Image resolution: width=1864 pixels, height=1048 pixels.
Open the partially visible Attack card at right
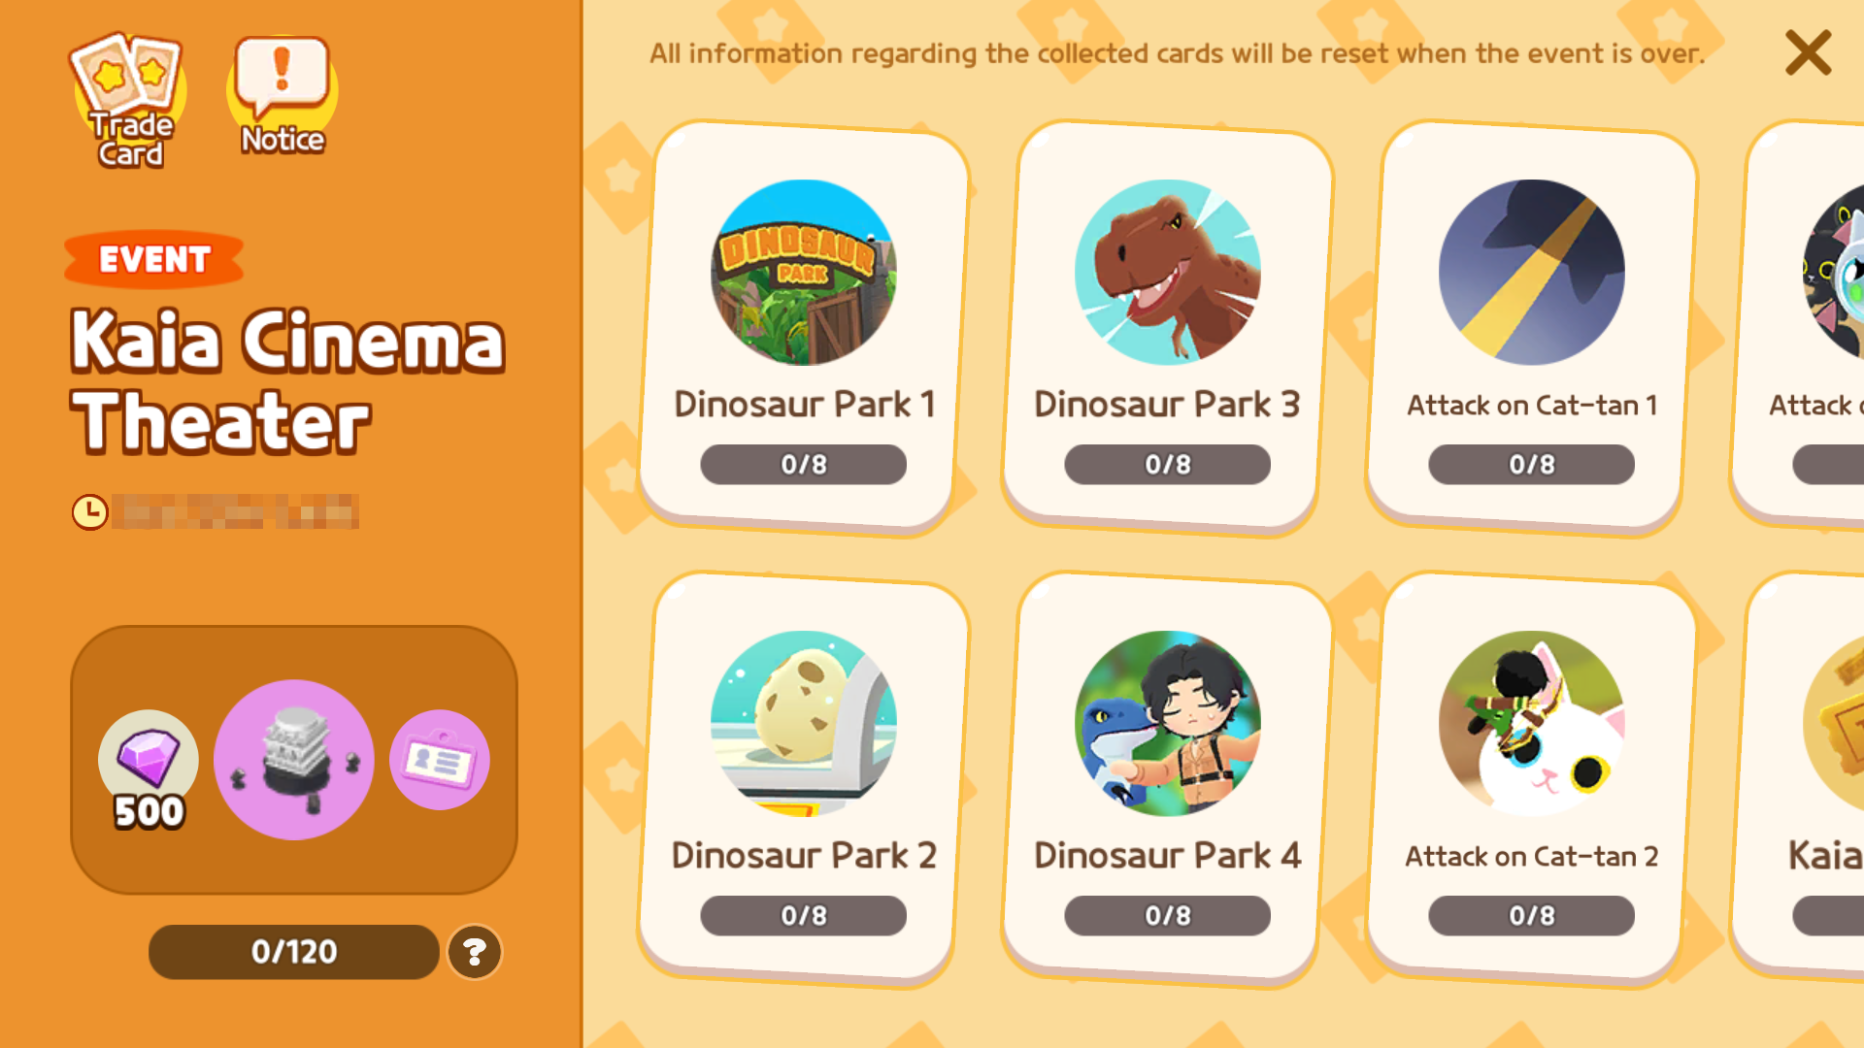click(1799, 328)
